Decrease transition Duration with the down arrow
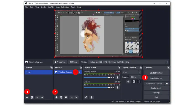 140,78
